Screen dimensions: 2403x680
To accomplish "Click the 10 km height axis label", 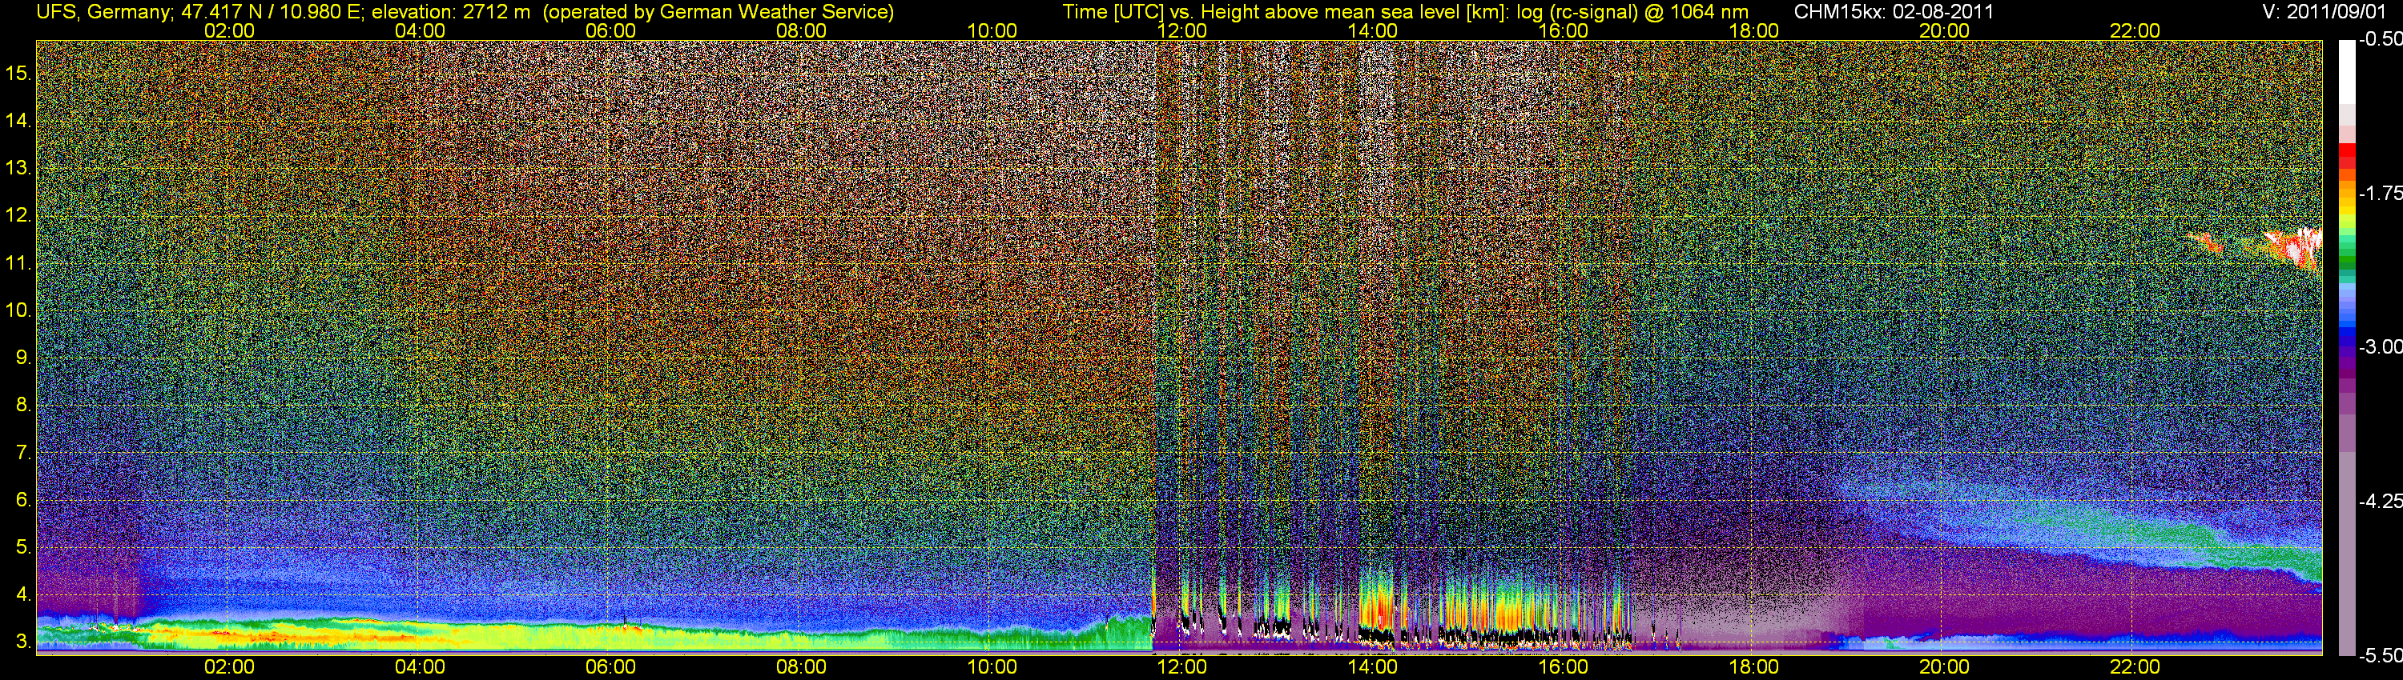I will click(18, 310).
